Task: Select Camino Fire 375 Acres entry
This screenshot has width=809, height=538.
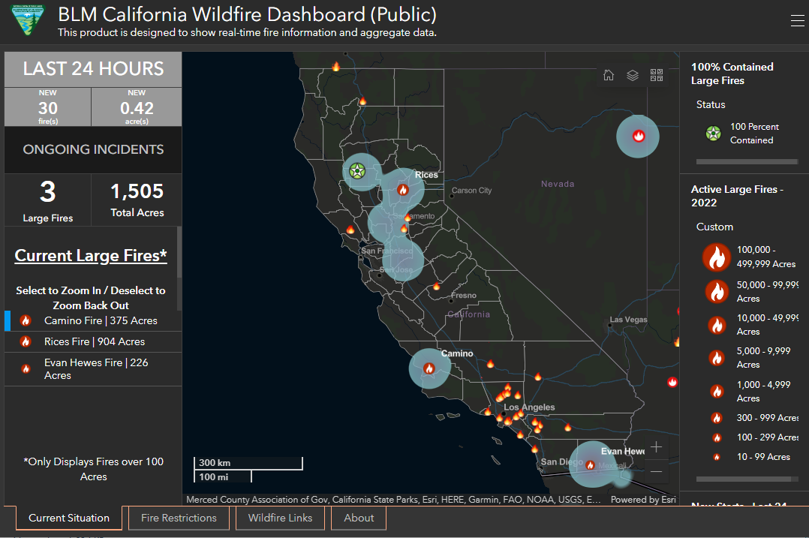Action: [x=101, y=320]
